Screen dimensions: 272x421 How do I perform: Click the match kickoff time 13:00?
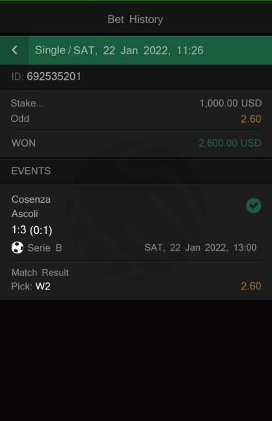click(x=245, y=248)
